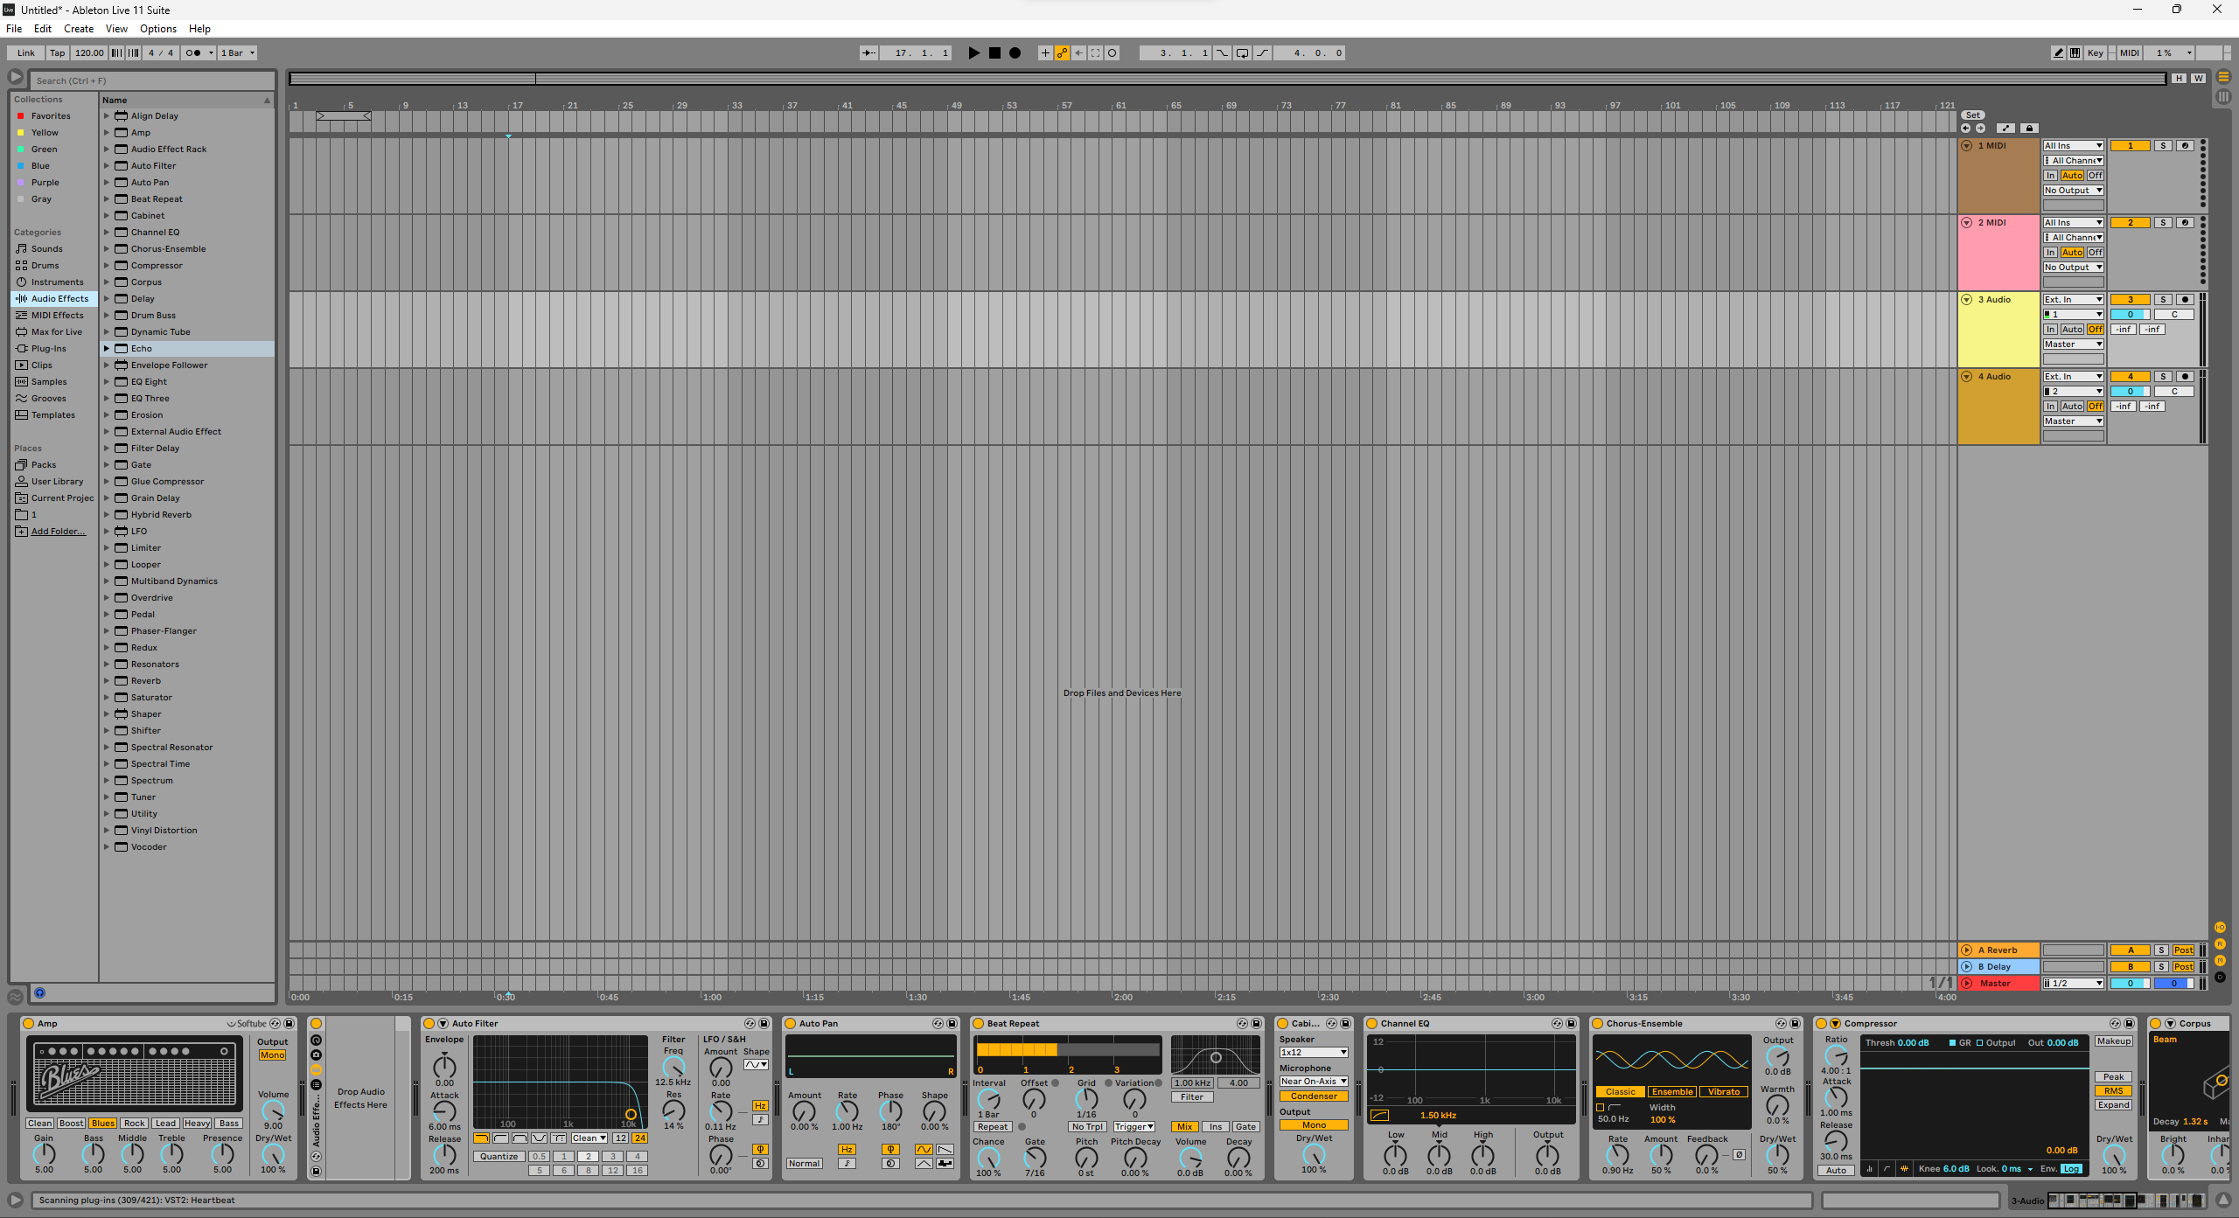Screen dimensions: 2239x1218
Task: Open the Master output dropdown on 4 Audio
Action: point(2073,421)
